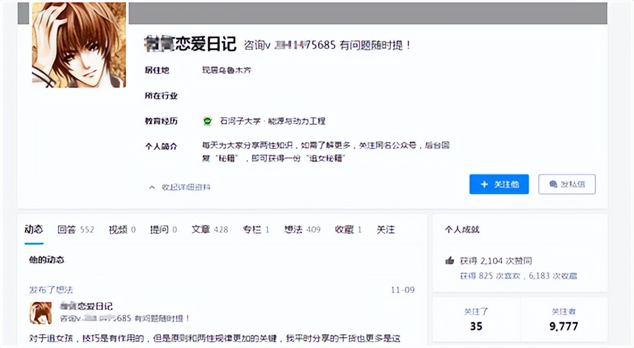Expand the 关注 section at tab row end
634x348 pixels.
386,229
